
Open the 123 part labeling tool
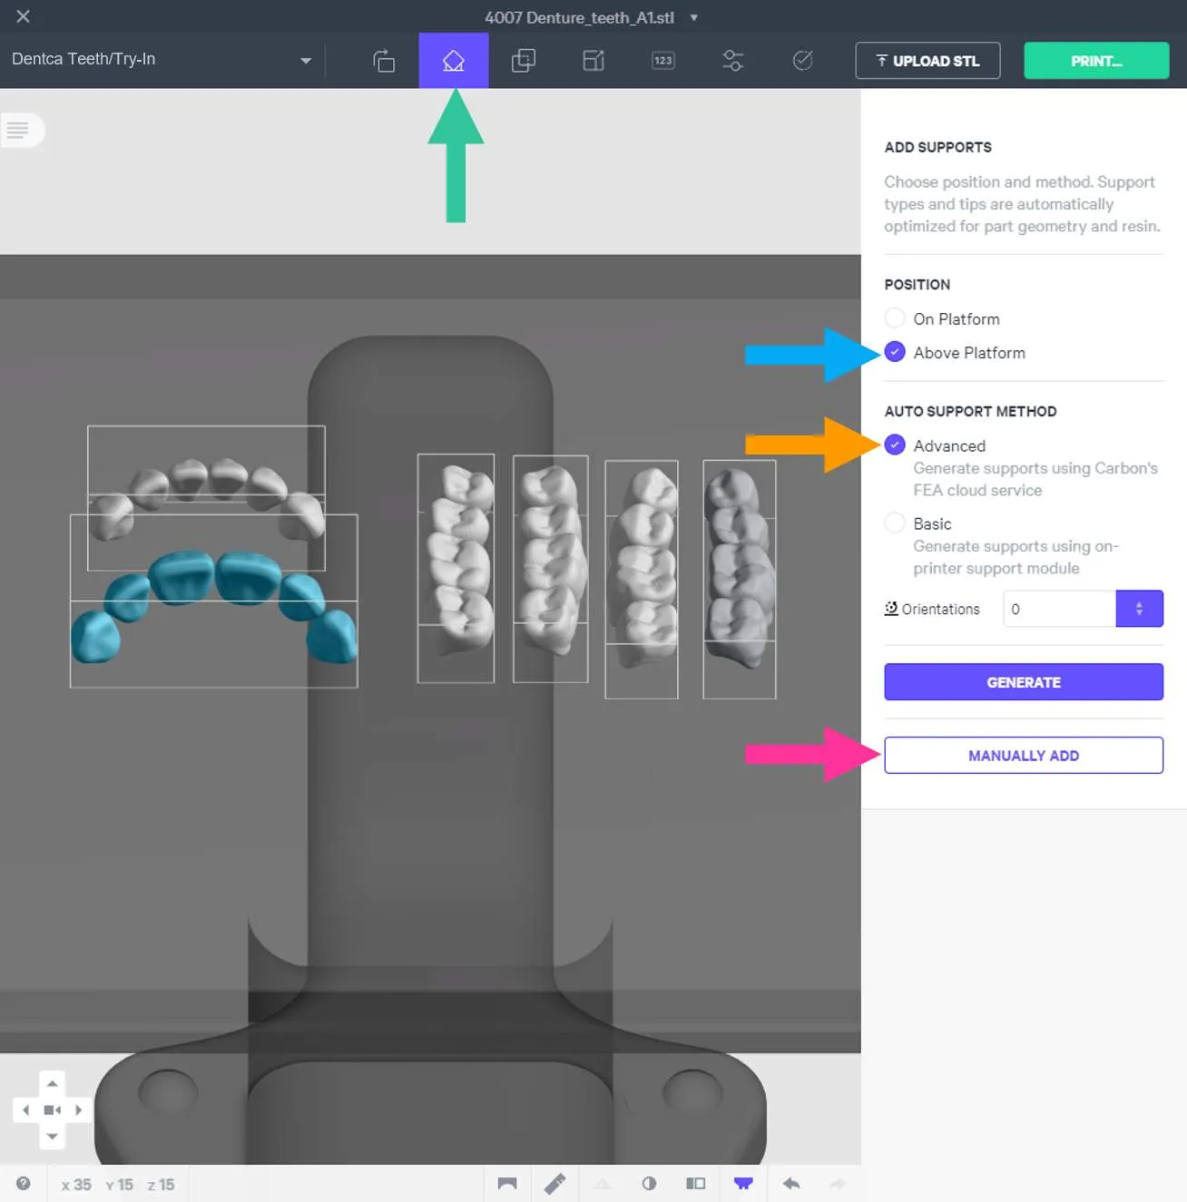663,61
